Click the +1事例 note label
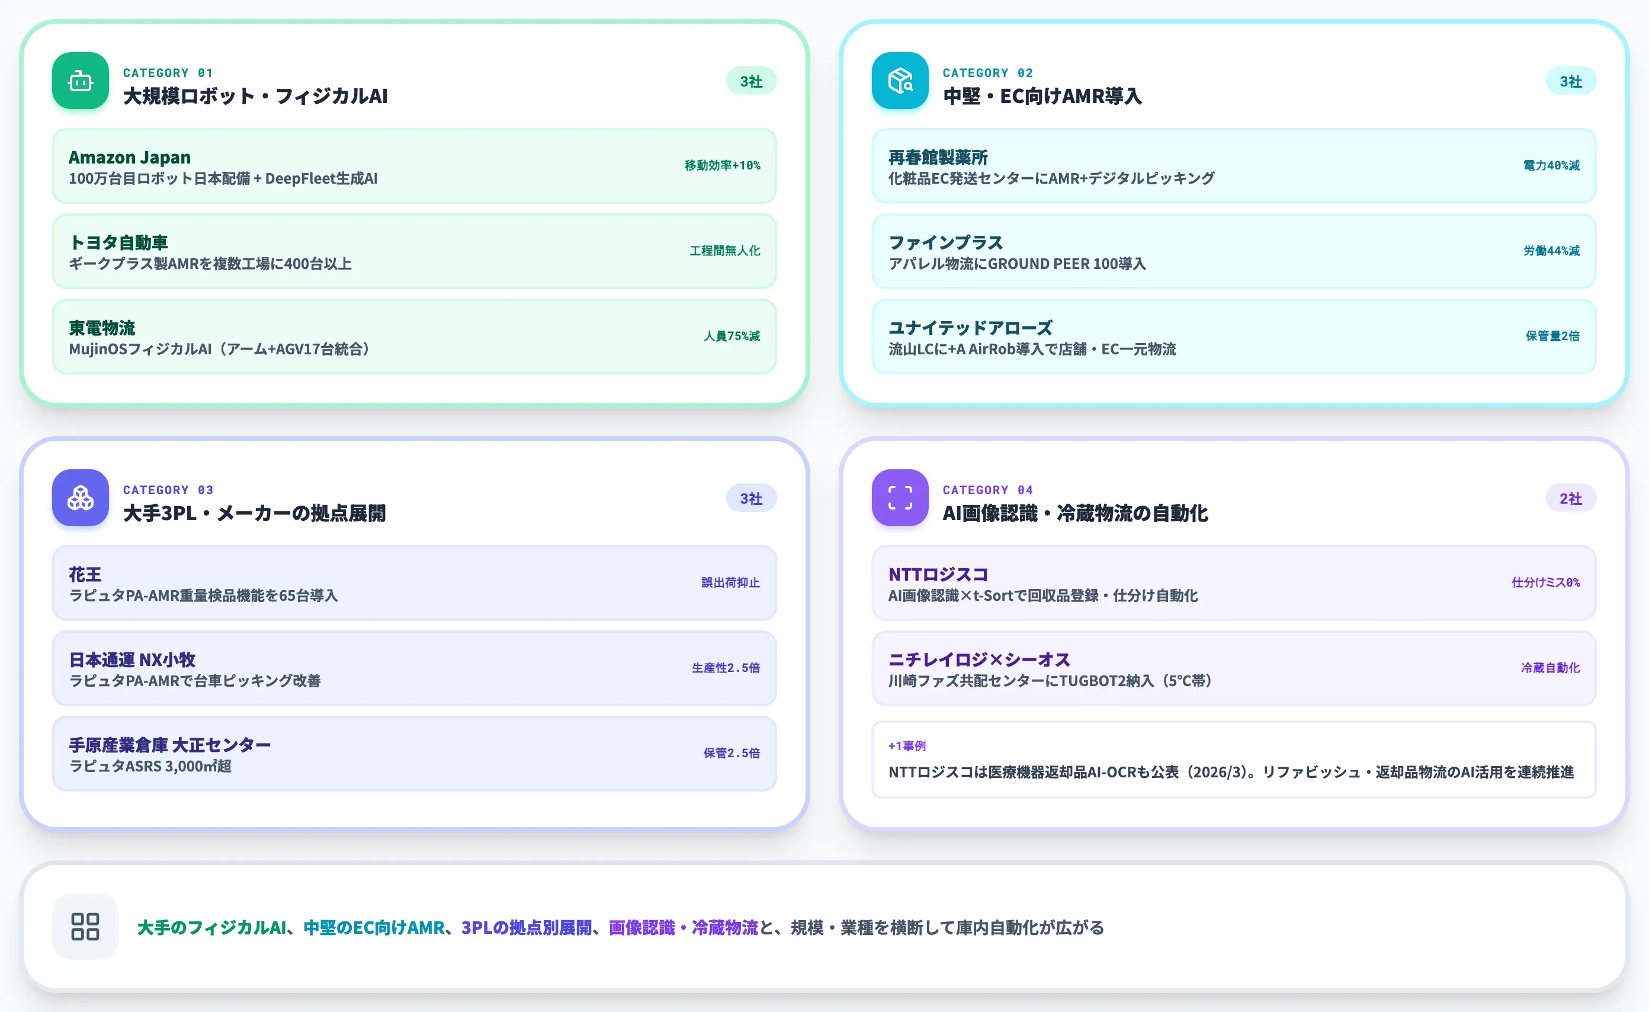The width and height of the screenshot is (1649, 1012). pos(907,745)
